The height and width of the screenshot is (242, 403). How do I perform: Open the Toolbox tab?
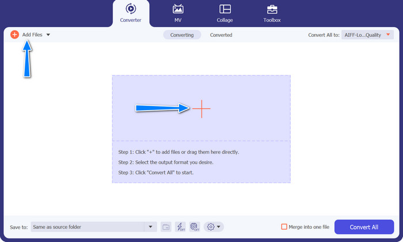tap(272, 13)
